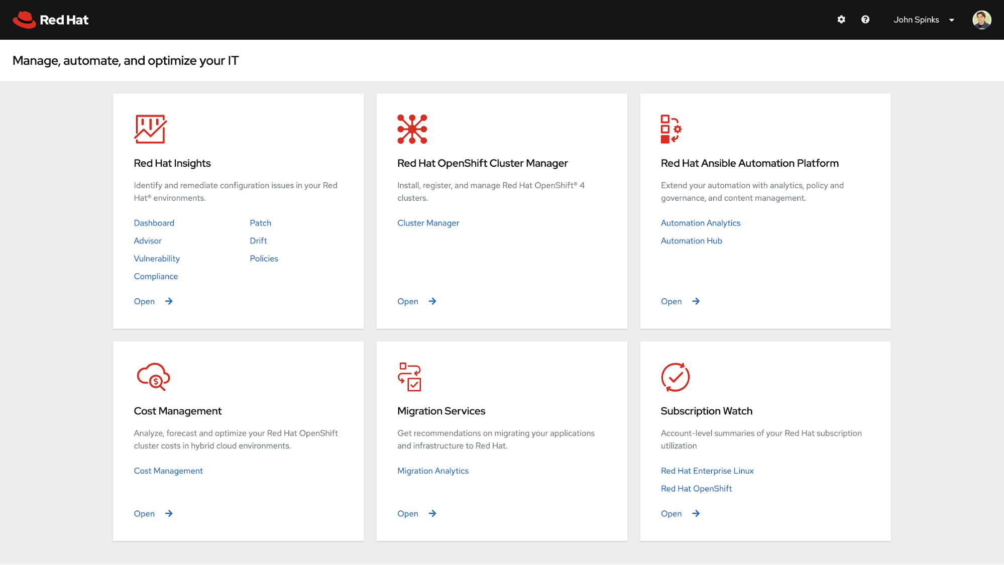The height and width of the screenshot is (565, 1004).
Task: Click the user avatar photo
Action: pos(981,20)
